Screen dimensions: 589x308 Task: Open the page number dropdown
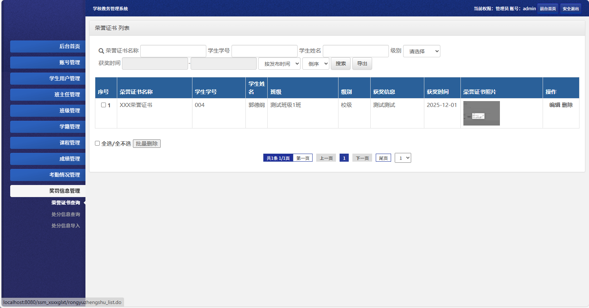[x=403, y=158]
